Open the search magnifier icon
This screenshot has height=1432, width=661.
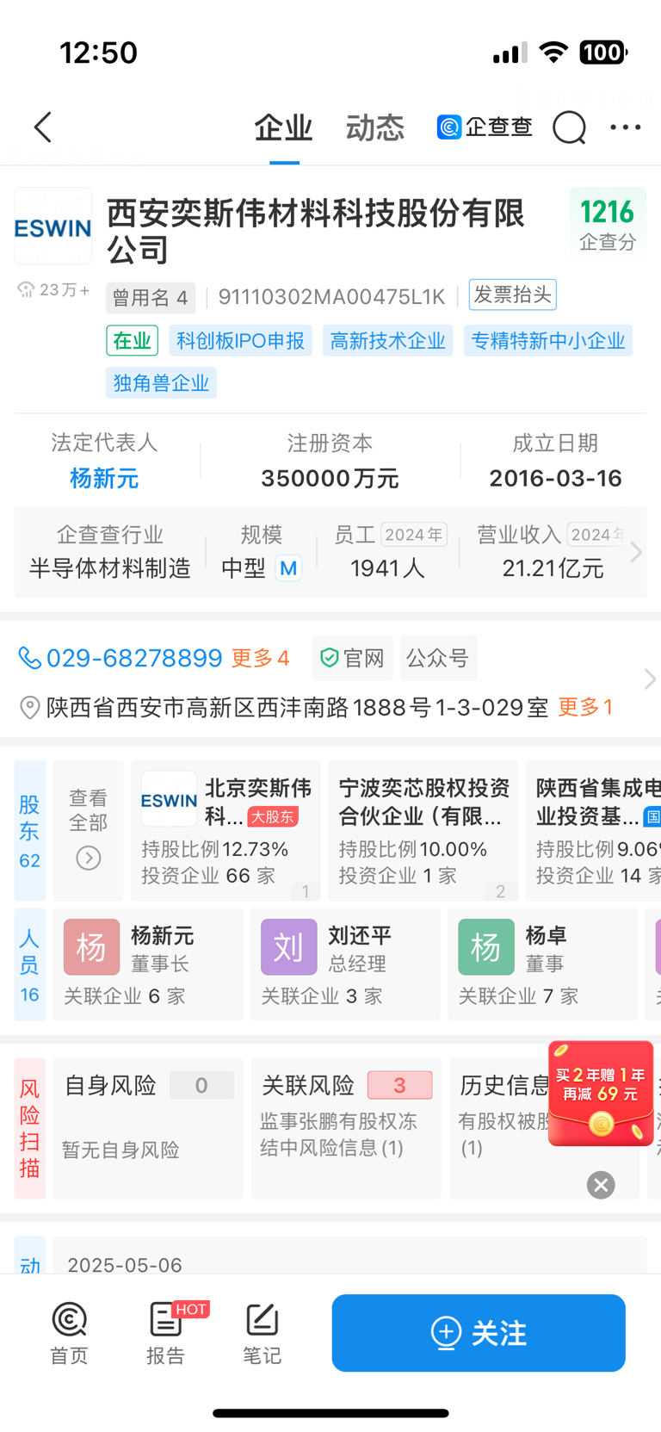(x=569, y=128)
